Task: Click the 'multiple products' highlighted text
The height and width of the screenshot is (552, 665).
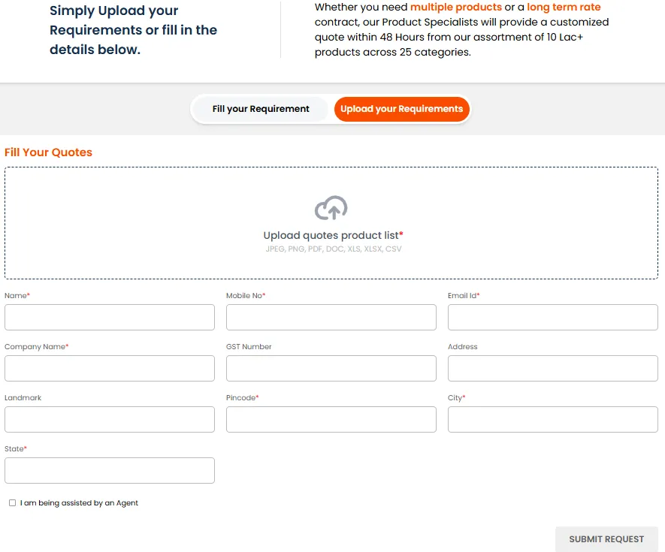Action: (x=455, y=8)
